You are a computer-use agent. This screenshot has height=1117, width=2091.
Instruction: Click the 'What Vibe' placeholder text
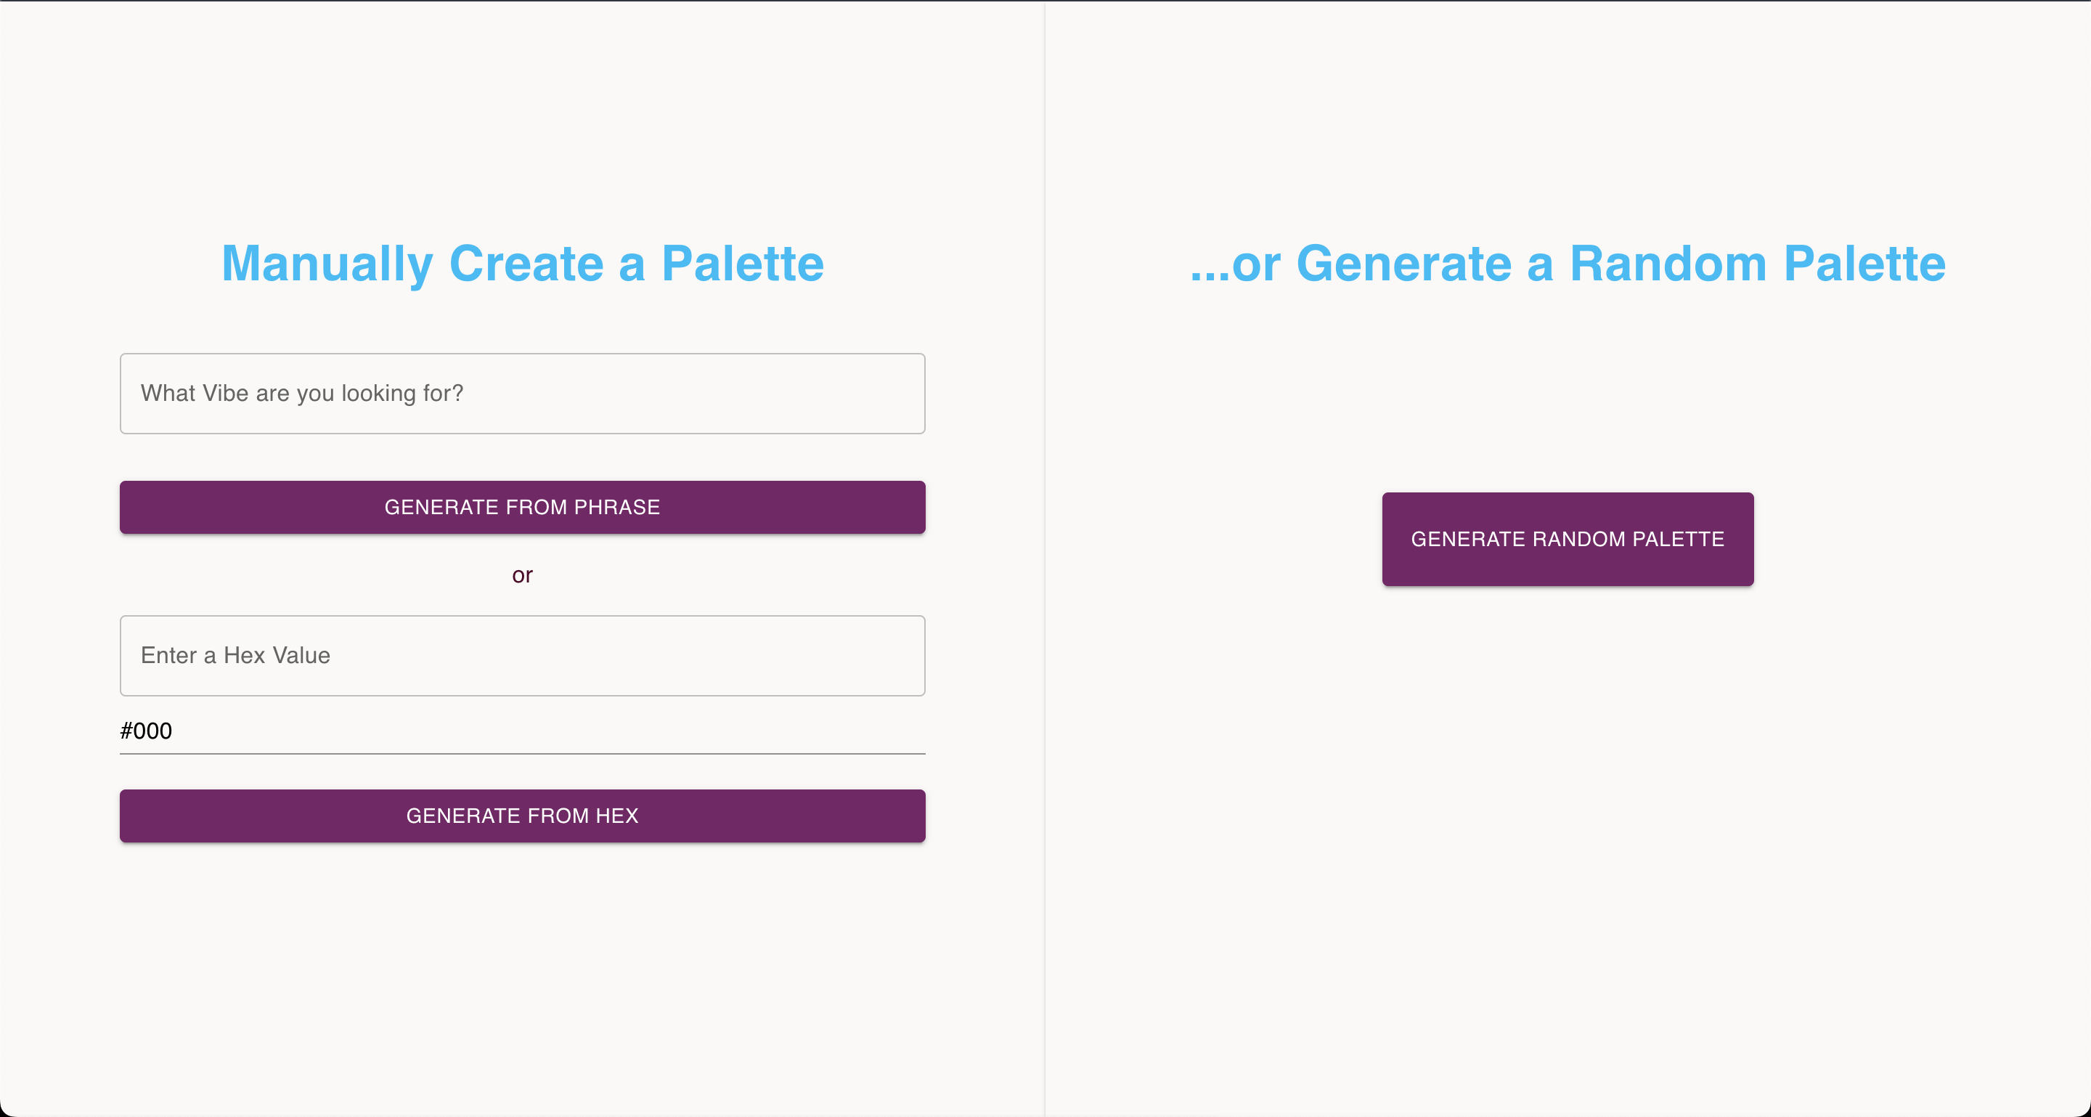tap(195, 393)
